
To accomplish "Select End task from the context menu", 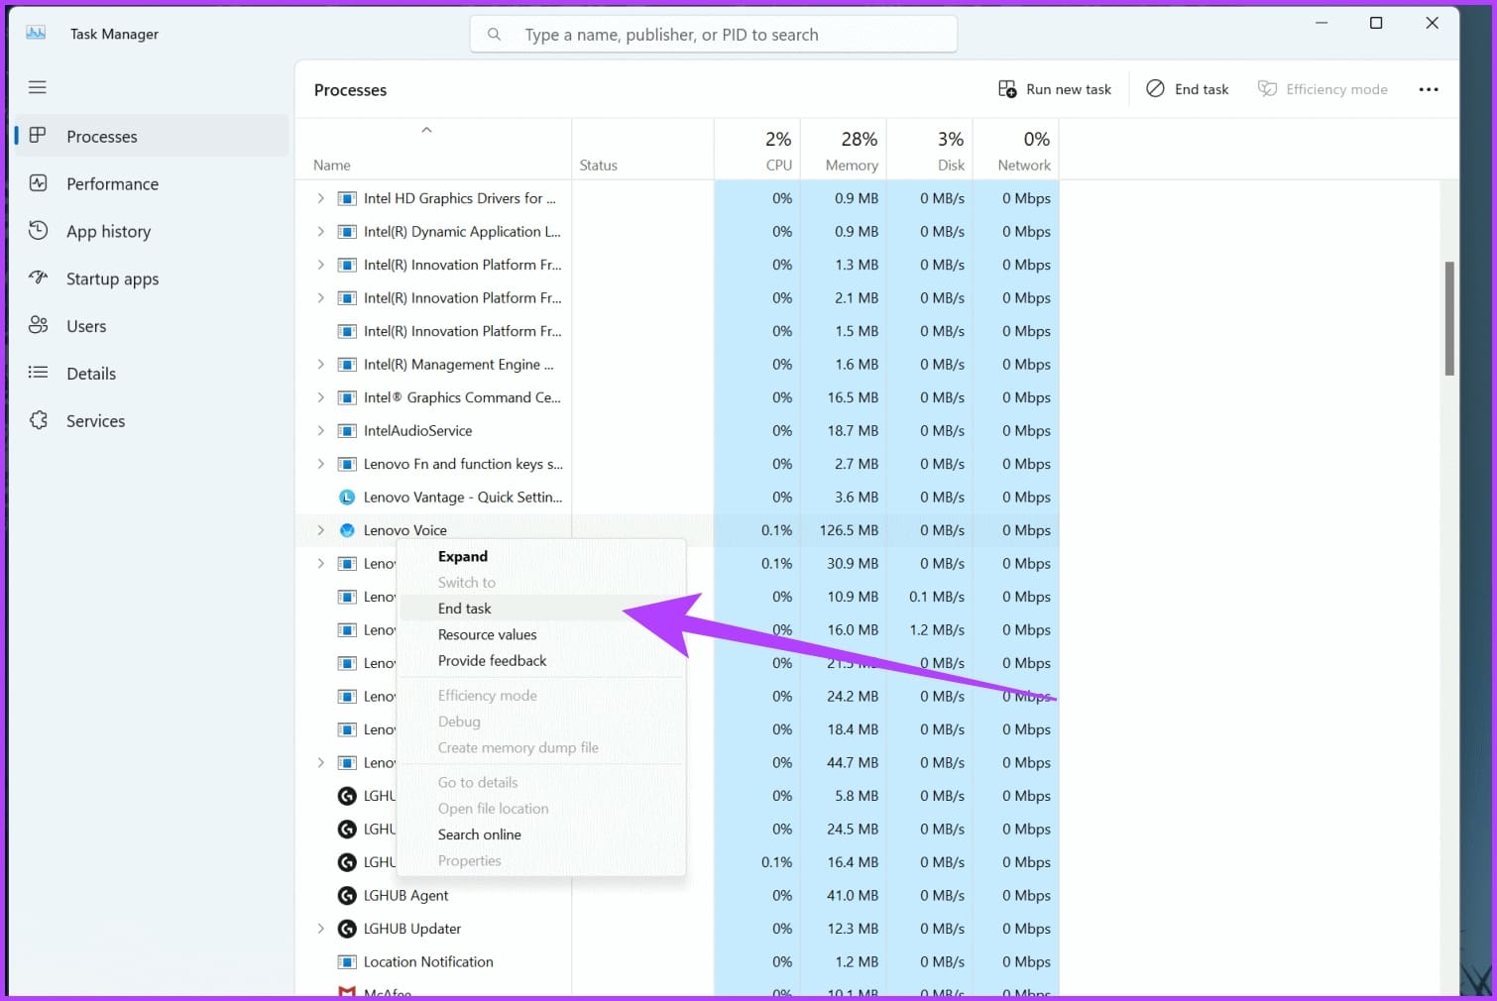I will pyautogui.click(x=465, y=608).
